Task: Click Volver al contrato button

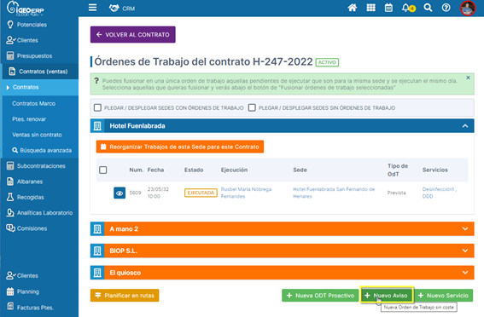Action: coord(132,34)
